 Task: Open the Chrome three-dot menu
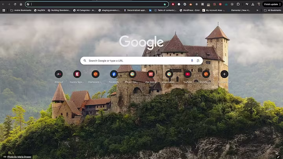click(x=280, y=4)
